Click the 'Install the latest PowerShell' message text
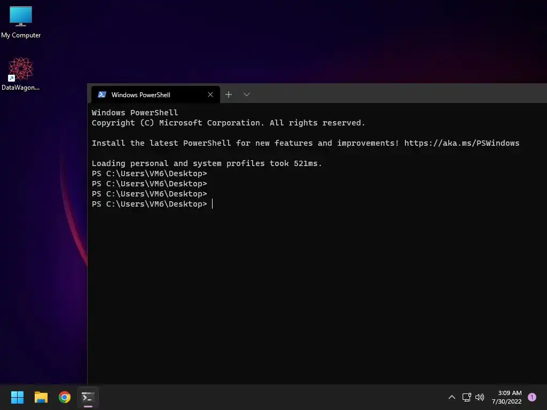Viewport: 547px width, 410px height. click(245, 143)
